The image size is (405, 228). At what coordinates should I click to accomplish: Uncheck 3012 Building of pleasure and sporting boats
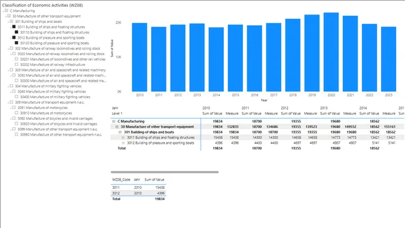[14, 37]
